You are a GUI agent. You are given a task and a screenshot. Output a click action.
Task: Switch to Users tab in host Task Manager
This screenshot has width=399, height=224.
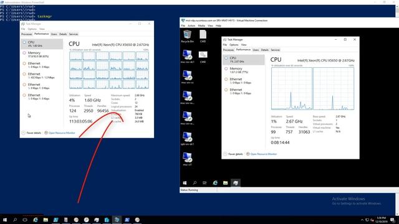pyautogui.click(x=54, y=34)
